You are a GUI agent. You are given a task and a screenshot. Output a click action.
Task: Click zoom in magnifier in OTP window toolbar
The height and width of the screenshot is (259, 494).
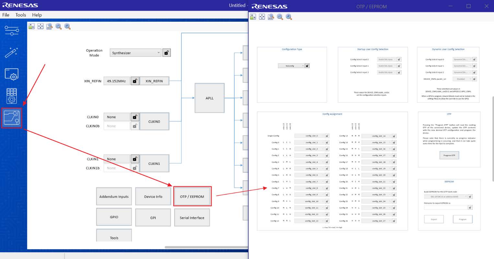click(289, 17)
